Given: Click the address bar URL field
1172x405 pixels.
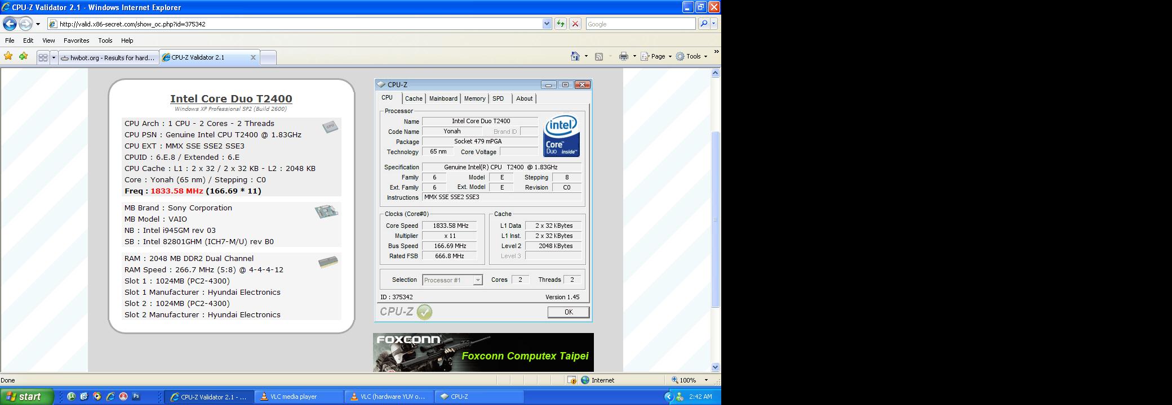Looking at the screenshot, I should tap(294, 24).
